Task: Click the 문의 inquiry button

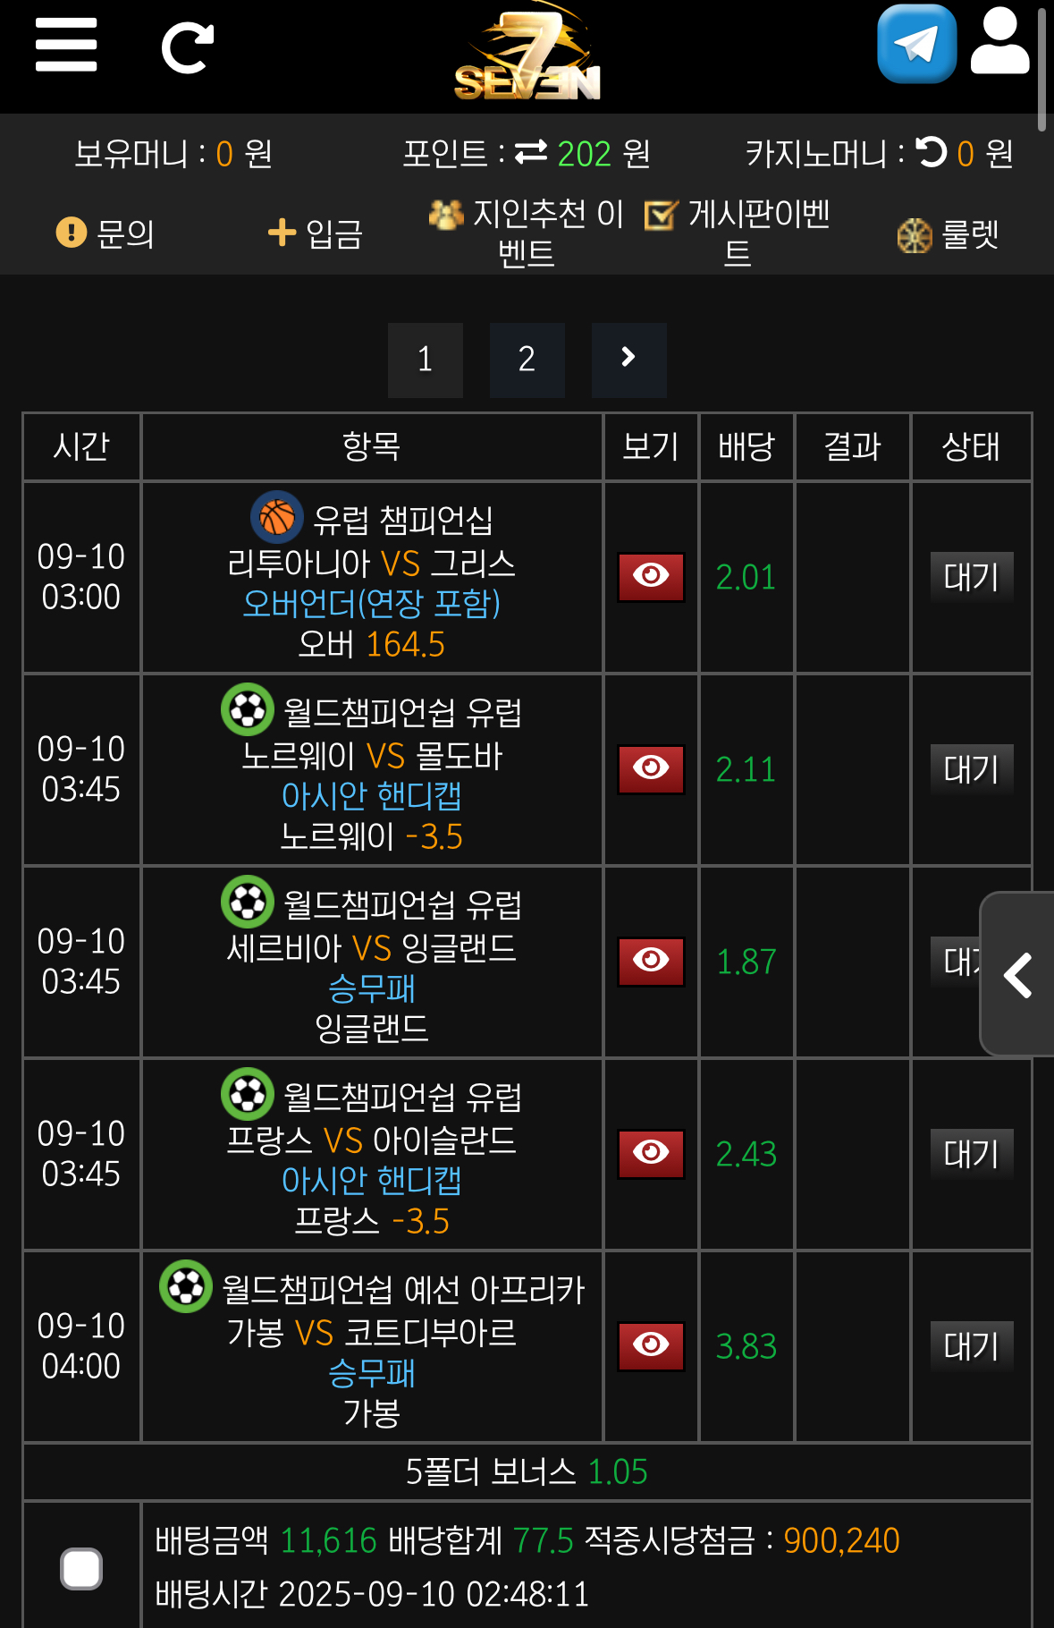Action: 105,233
